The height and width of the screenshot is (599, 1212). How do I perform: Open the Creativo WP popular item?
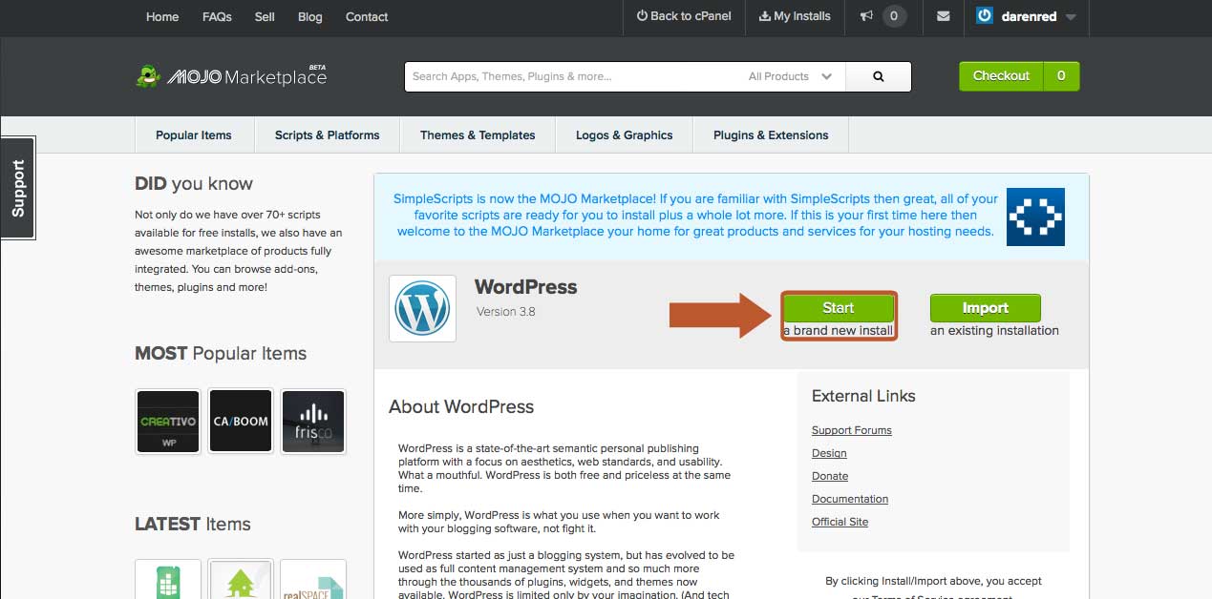tap(168, 421)
